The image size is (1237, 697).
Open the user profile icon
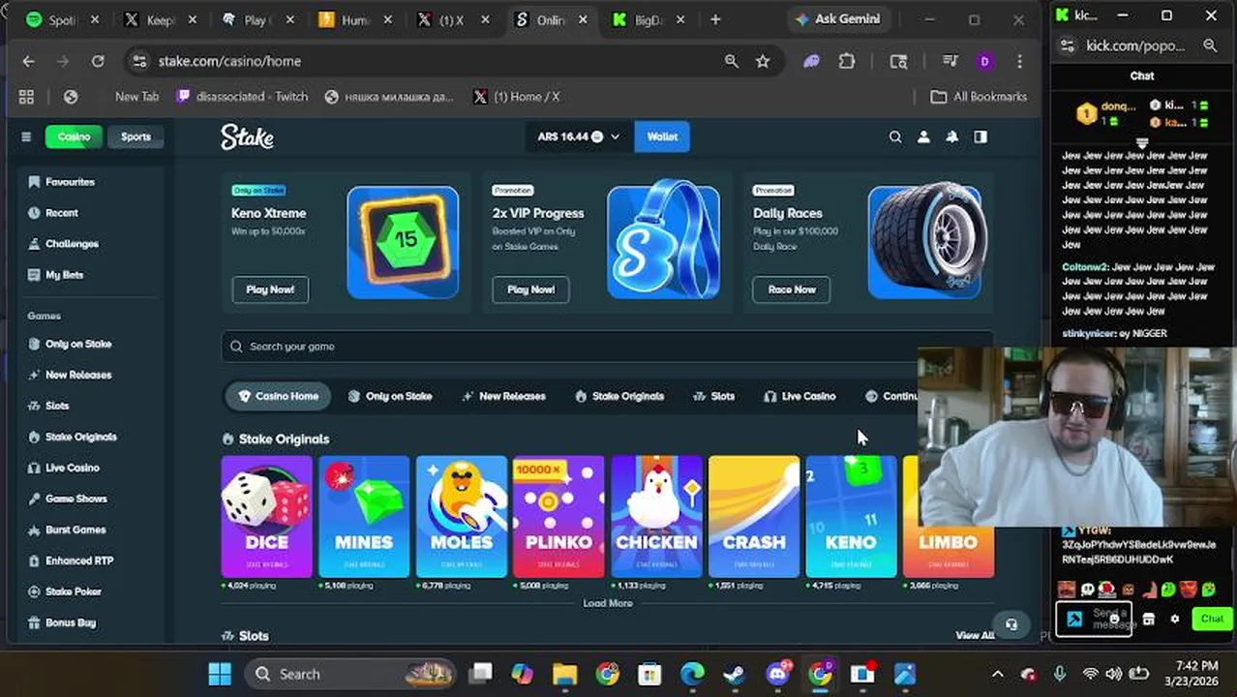tap(923, 137)
